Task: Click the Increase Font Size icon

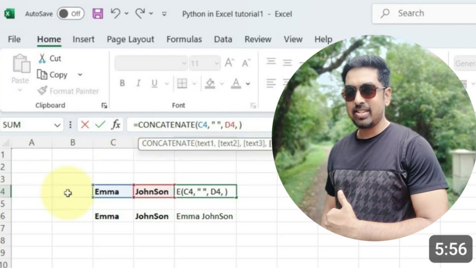Action: [x=229, y=63]
